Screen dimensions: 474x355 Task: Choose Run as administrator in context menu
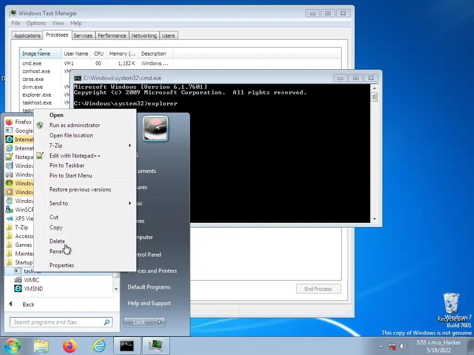coord(75,125)
